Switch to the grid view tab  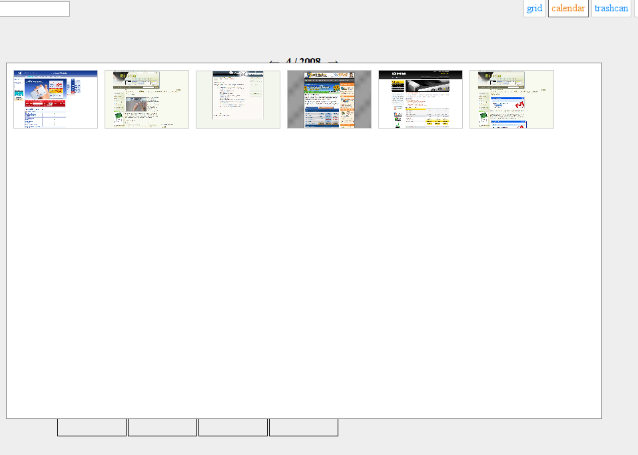click(534, 9)
